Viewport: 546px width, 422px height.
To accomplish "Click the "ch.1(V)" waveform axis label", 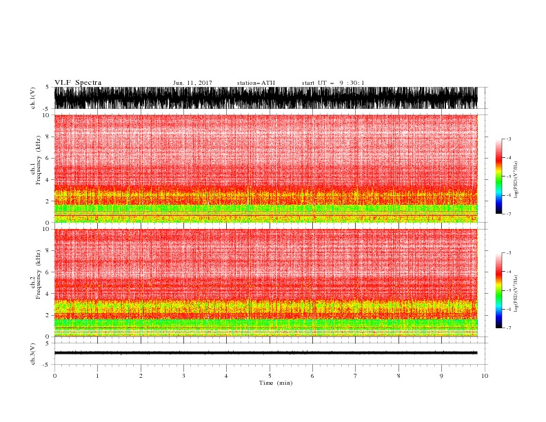I will [x=33, y=98].
